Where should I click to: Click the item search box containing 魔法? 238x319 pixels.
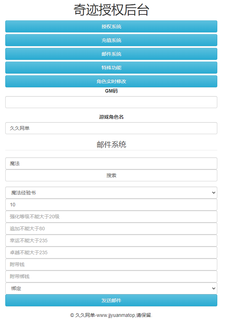111,163
